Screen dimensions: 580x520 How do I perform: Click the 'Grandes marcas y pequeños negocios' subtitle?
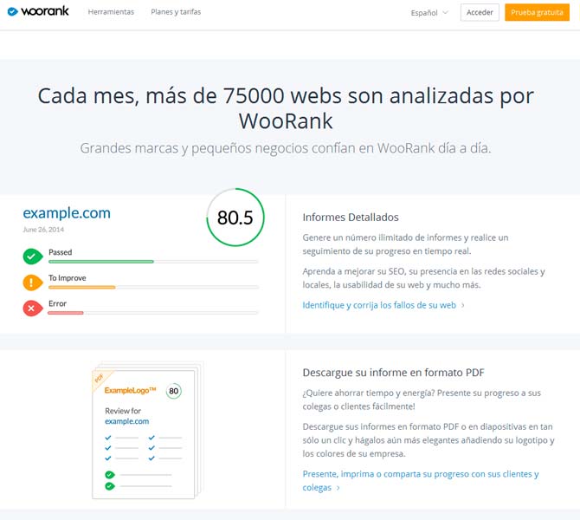pos(286,148)
